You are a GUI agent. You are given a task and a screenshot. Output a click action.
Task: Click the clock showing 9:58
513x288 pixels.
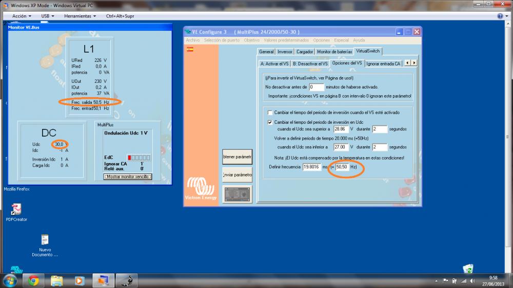[493, 278]
